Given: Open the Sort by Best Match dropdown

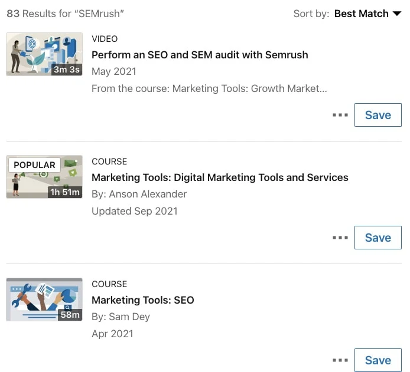Looking at the screenshot, I should pos(367,14).
